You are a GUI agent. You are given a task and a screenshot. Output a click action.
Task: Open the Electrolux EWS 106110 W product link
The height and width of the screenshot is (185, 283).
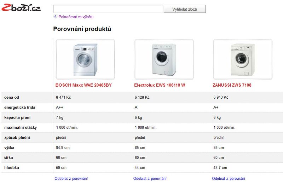(x=160, y=85)
